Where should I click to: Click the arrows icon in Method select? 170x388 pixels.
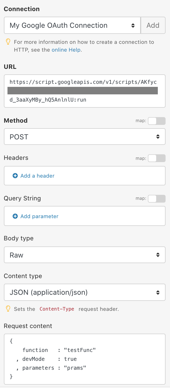[158, 137]
